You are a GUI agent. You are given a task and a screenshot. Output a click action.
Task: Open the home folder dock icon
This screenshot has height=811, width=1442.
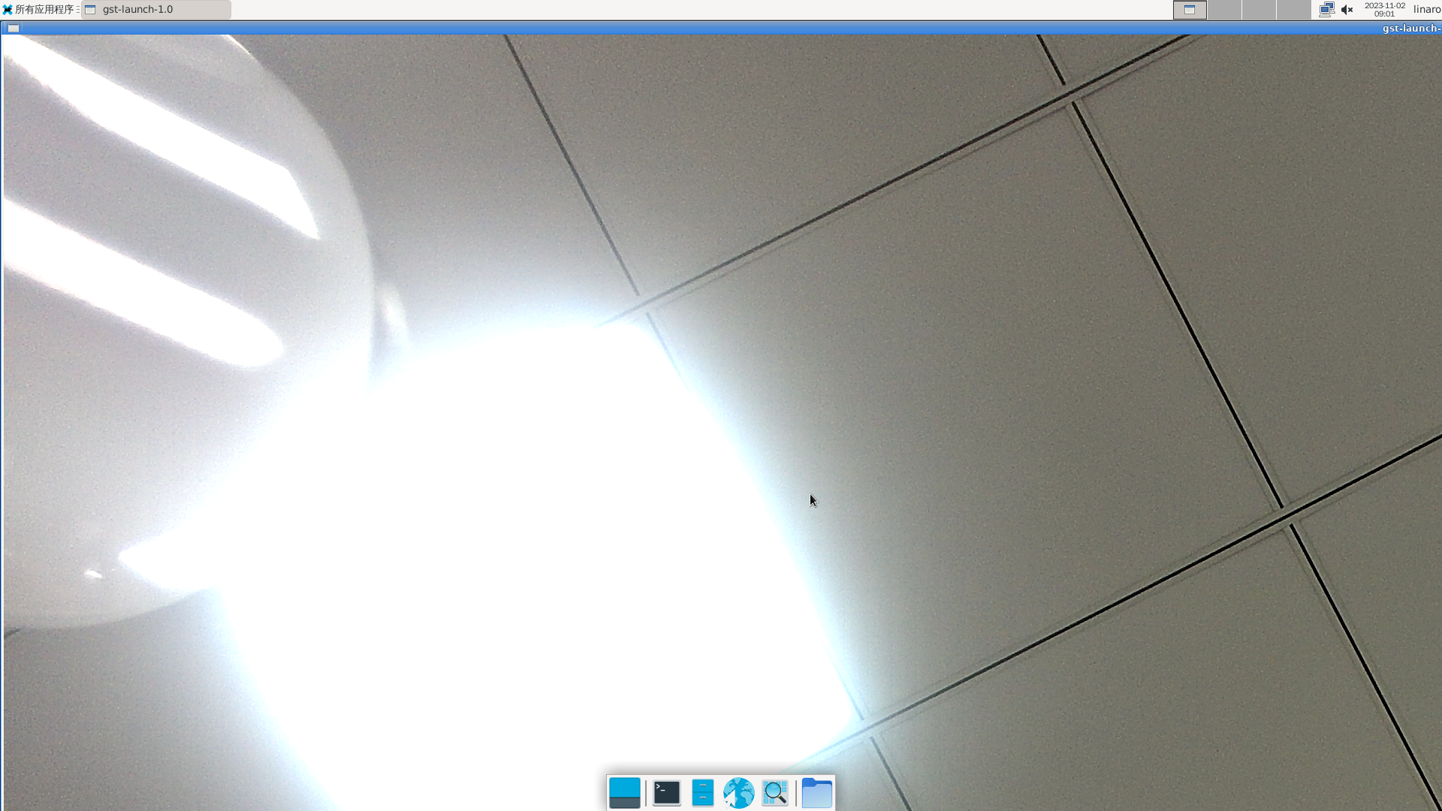[x=816, y=793]
